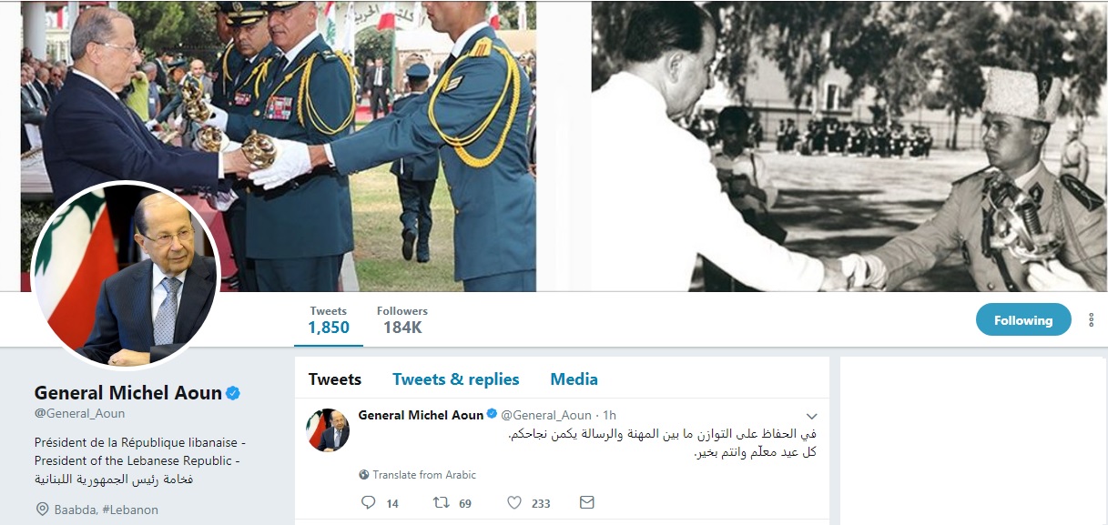Open the Tweets count of 1,850
This screenshot has width=1108, height=525.
point(329,320)
